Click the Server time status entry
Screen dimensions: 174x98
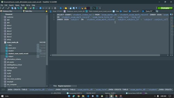coord(134,93)
